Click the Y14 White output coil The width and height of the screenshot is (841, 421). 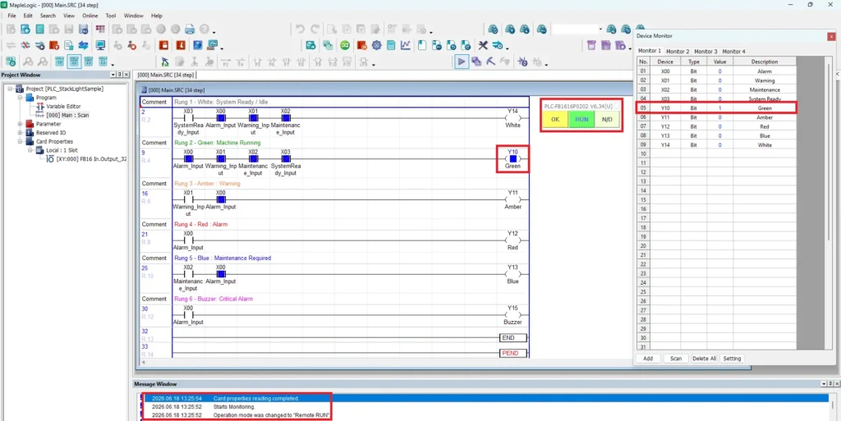point(512,118)
